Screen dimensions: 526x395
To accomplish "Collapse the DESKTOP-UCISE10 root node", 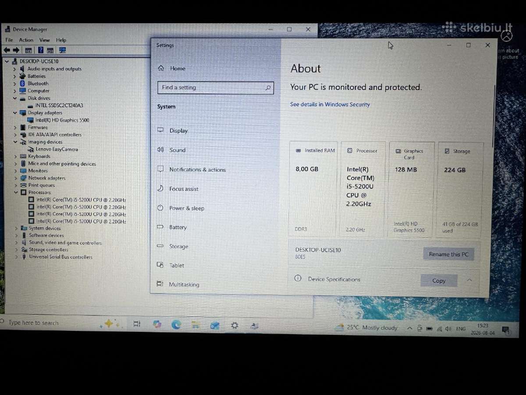I will (7, 61).
